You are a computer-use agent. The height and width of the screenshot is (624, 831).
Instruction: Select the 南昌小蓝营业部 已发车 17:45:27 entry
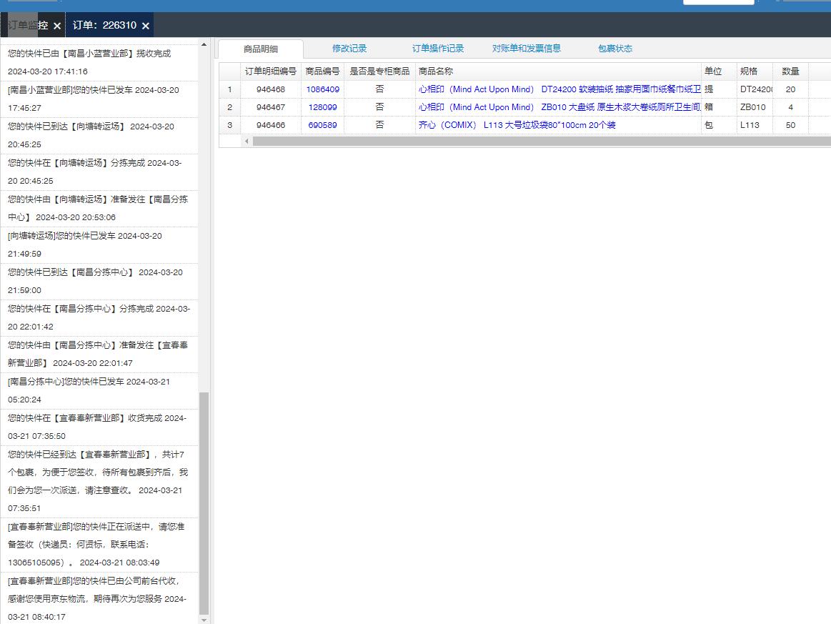(99, 99)
